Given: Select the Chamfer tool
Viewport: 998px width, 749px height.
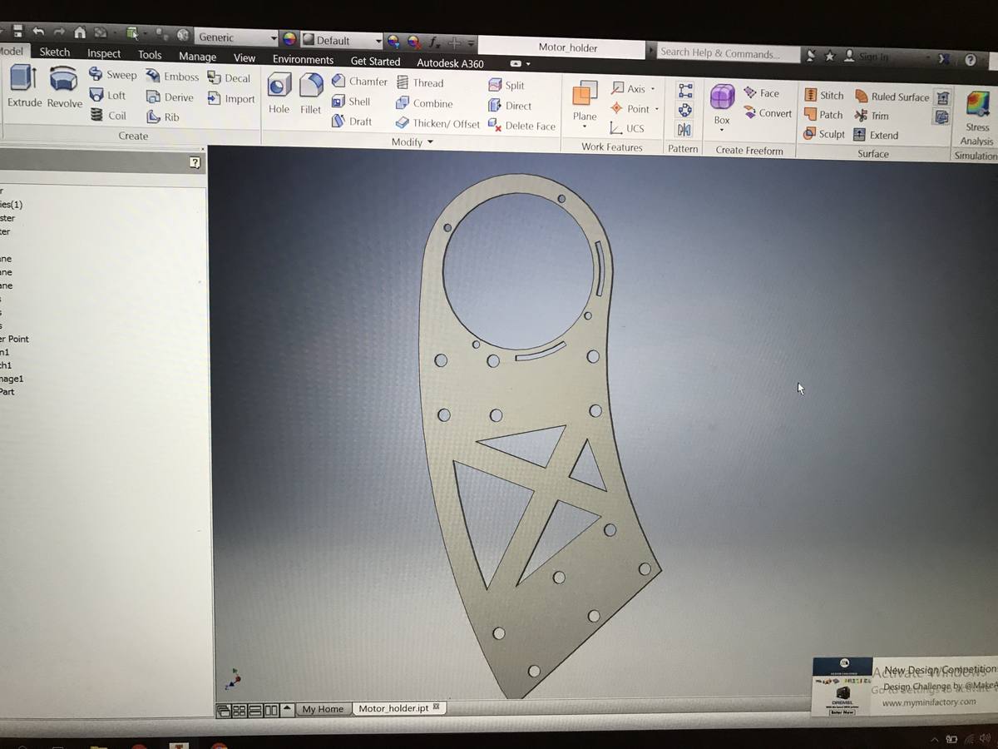Looking at the screenshot, I should [359, 81].
